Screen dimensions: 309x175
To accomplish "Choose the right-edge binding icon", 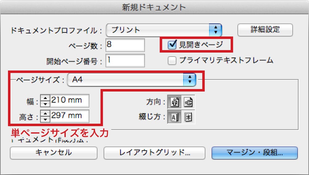I will [x=188, y=117].
